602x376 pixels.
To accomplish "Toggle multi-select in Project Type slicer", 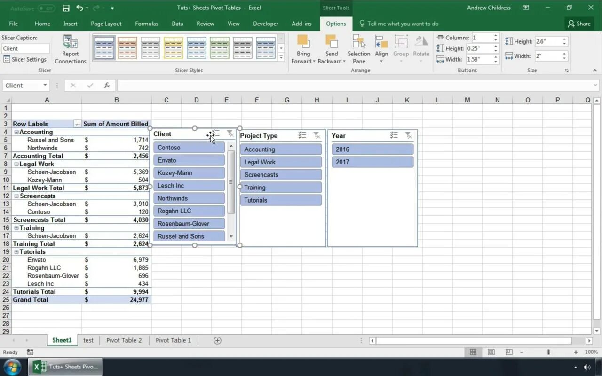I will 302,135.
